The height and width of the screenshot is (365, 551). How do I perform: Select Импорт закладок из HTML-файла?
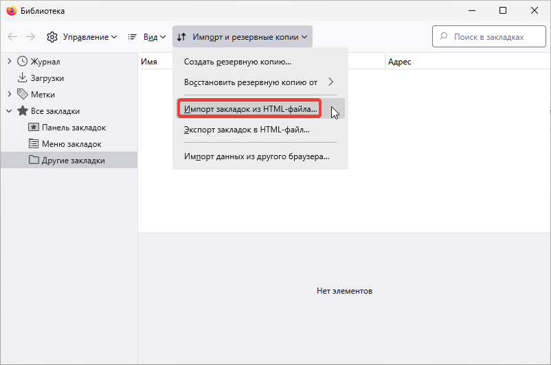coord(251,109)
